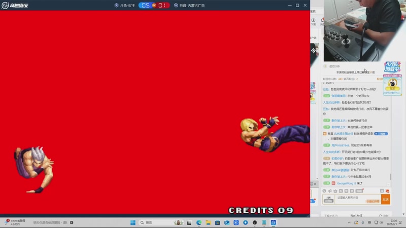Image resolution: width=406 pixels, height=228 pixels.
Task: Focus the chat message input field
Action: click(359, 199)
